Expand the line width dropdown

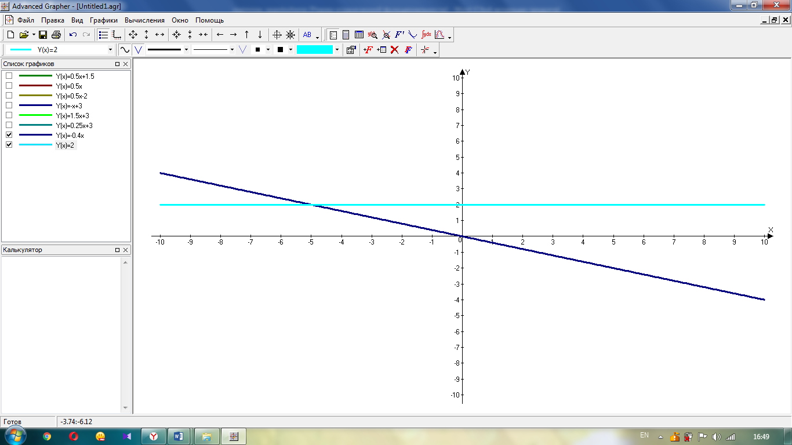coord(186,50)
